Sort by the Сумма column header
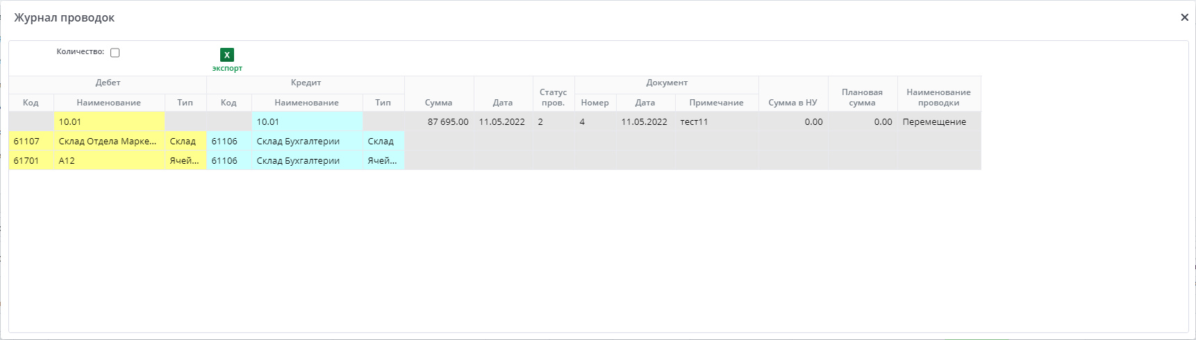Image resolution: width=1196 pixels, height=340 pixels. (438, 103)
